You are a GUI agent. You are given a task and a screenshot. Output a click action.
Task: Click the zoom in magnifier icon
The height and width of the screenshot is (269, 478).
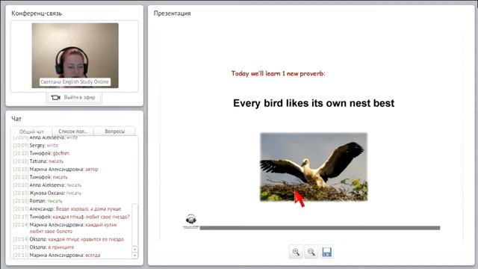296,252
